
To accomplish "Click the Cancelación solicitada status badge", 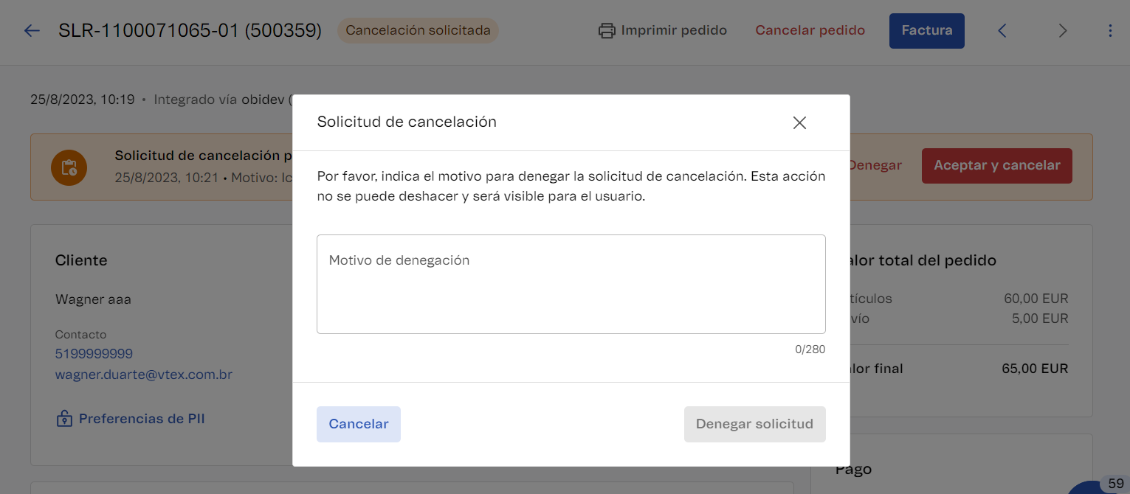I will click(x=418, y=31).
